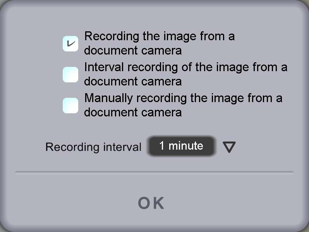The height and width of the screenshot is (232, 309).
Task: Click the empty checkbox beside Manually recording
Action: 70,106
